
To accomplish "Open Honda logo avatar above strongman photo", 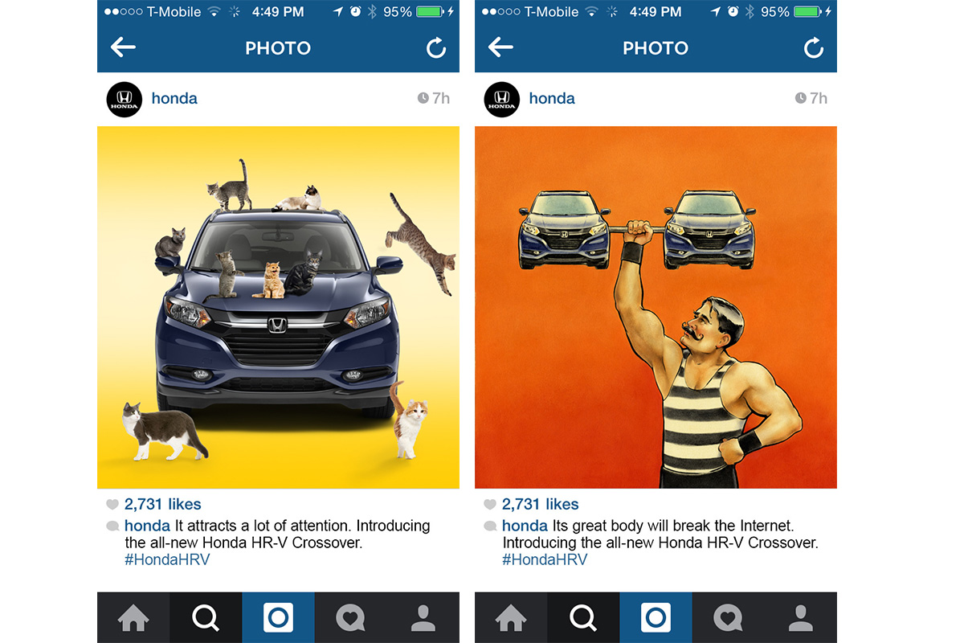I will tap(501, 100).
